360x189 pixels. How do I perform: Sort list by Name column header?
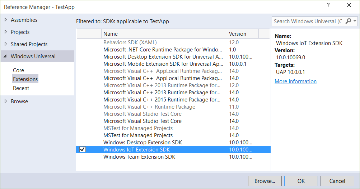(x=164, y=34)
